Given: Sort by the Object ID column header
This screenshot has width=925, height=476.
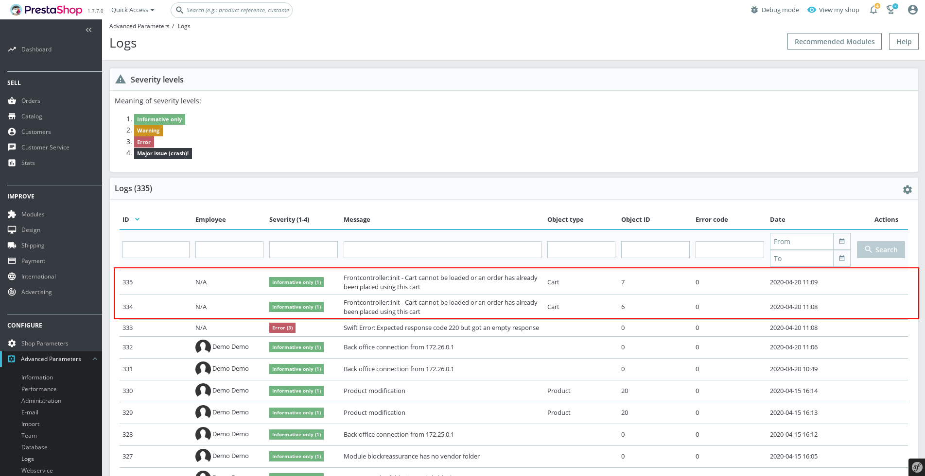Looking at the screenshot, I should click(635, 220).
